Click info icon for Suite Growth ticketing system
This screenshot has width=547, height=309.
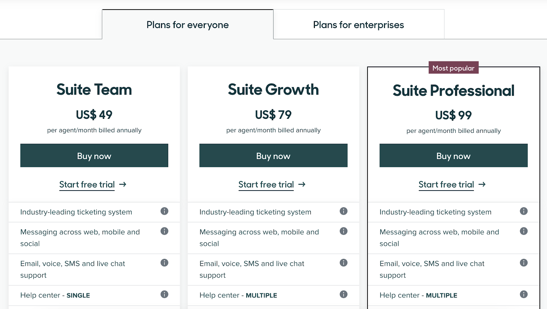point(344,211)
